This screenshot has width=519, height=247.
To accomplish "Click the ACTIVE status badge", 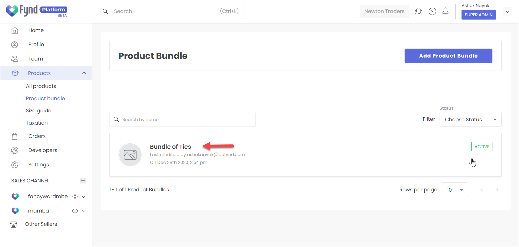I will (482, 146).
